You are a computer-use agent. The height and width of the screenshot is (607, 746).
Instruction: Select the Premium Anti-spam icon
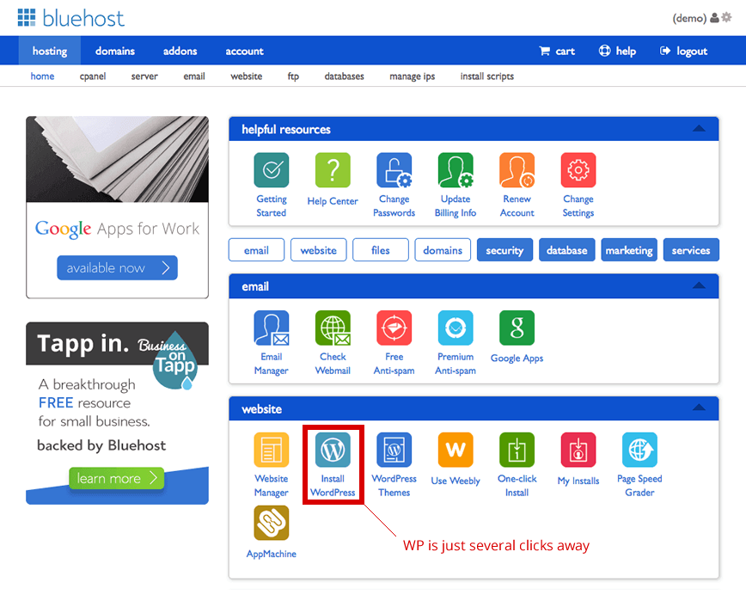coord(456,328)
